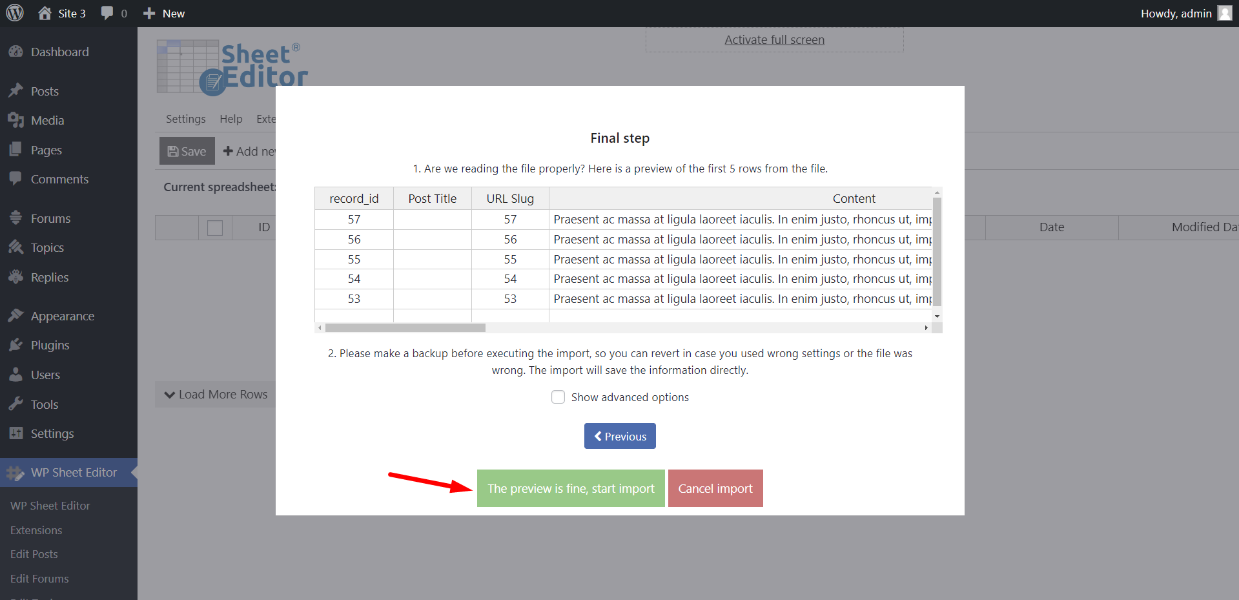
Task: Open the Site 3 home icon
Action: (45, 13)
